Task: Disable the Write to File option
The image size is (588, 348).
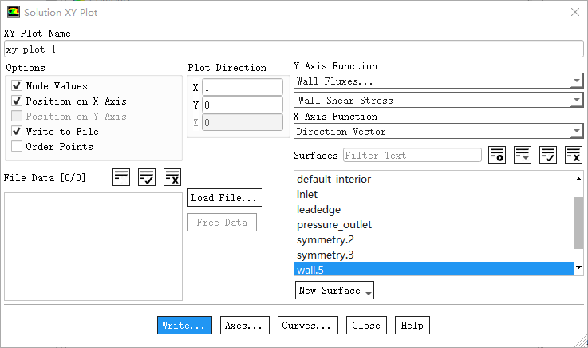Action: coord(17,132)
